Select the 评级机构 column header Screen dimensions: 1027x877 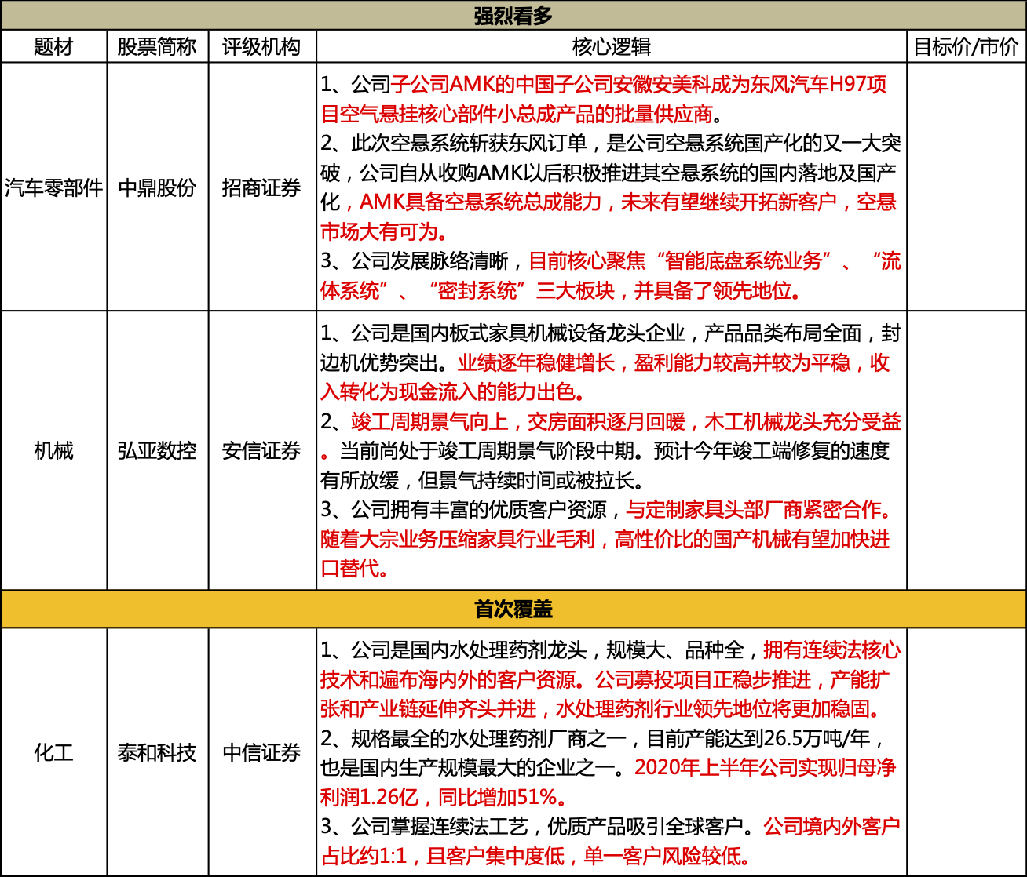[262, 46]
